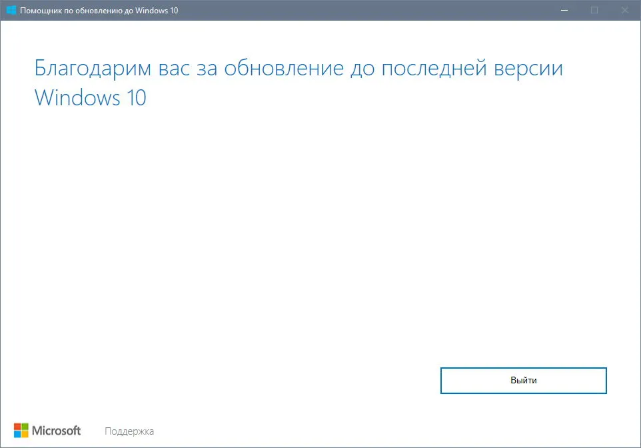641x448 pixels.
Task: Click the Microsoft wordmark text
Action: [x=57, y=431]
